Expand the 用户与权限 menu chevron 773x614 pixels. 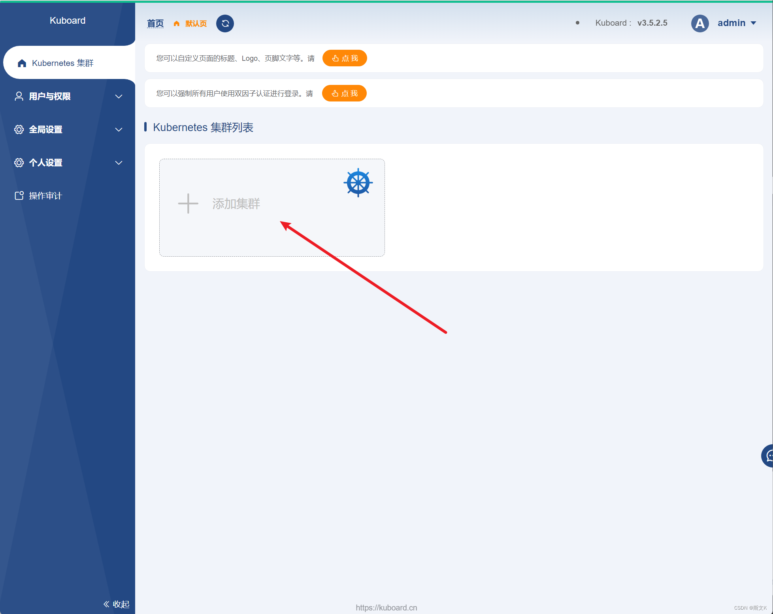tap(119, 96)
